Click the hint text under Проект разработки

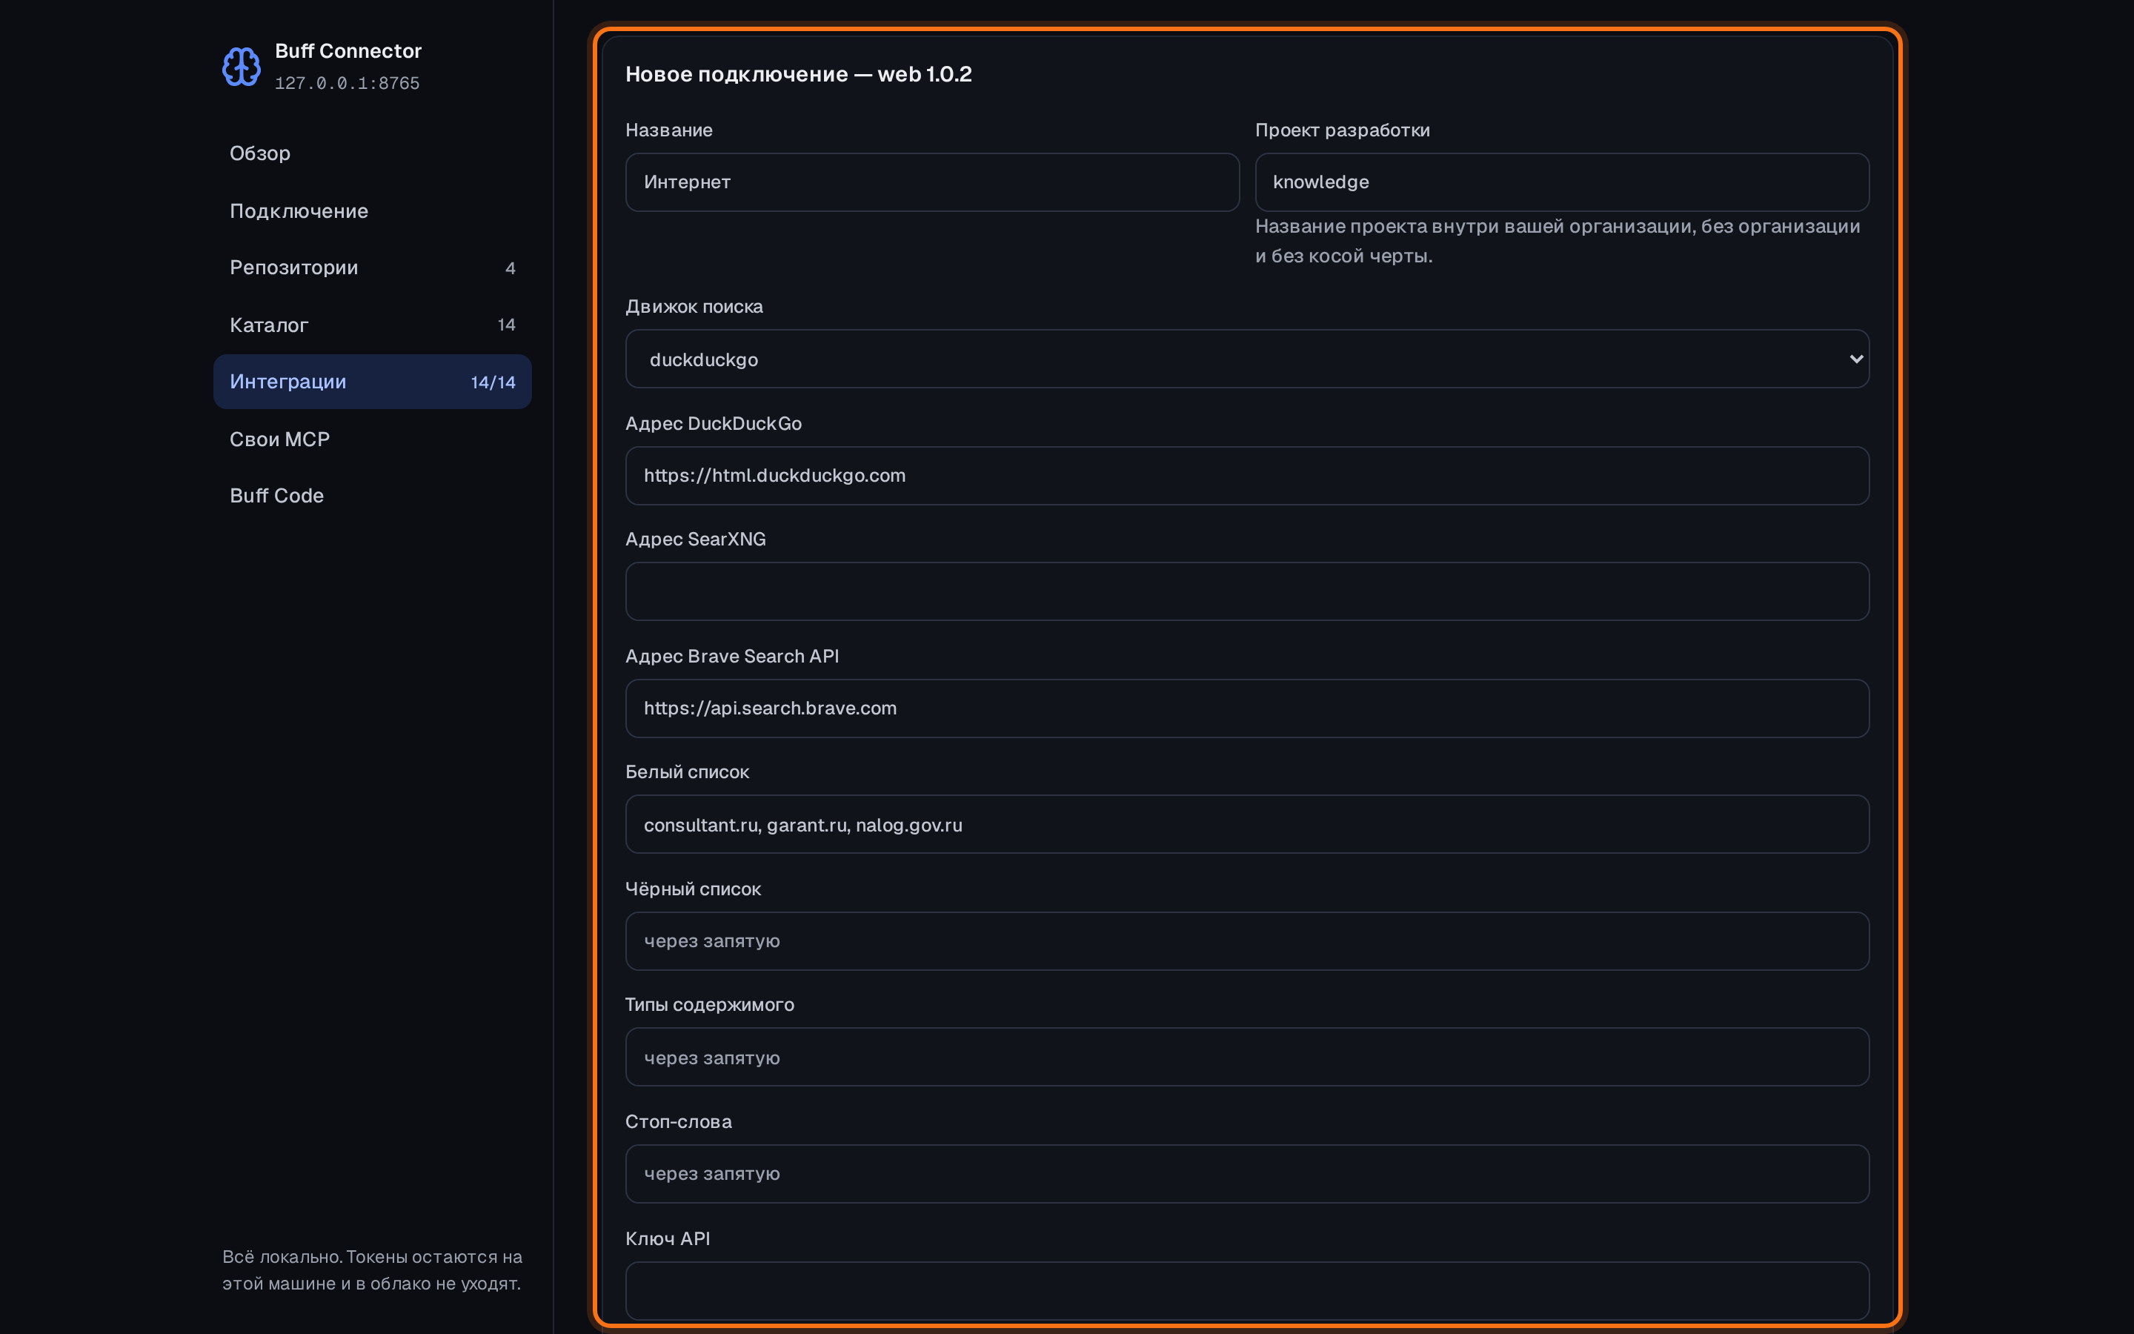pos(1558,241)
